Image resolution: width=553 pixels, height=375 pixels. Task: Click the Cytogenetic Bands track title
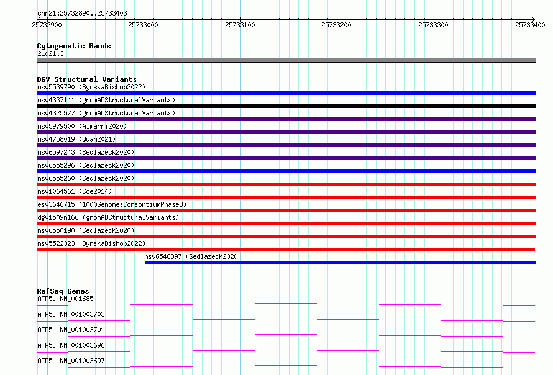tap(74, 46)
